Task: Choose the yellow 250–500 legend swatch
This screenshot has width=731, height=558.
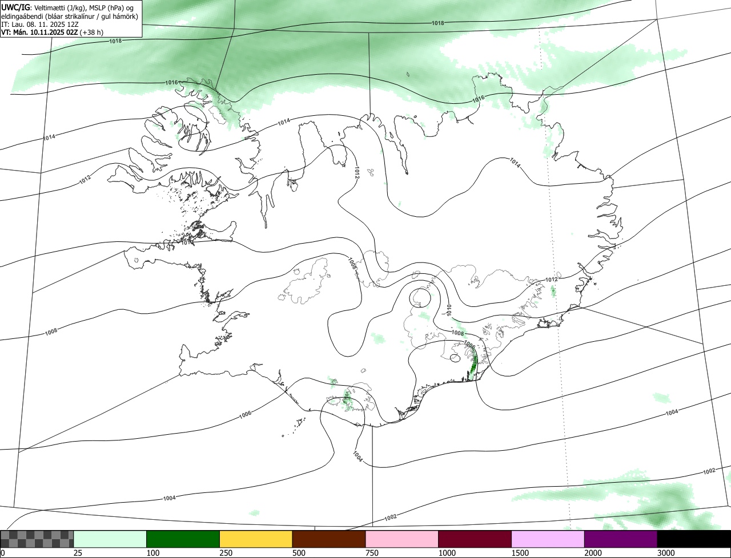Action: point(256,539)
